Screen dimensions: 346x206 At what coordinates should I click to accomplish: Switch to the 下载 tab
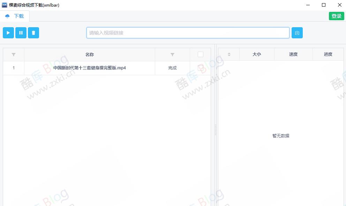point(18,16)
